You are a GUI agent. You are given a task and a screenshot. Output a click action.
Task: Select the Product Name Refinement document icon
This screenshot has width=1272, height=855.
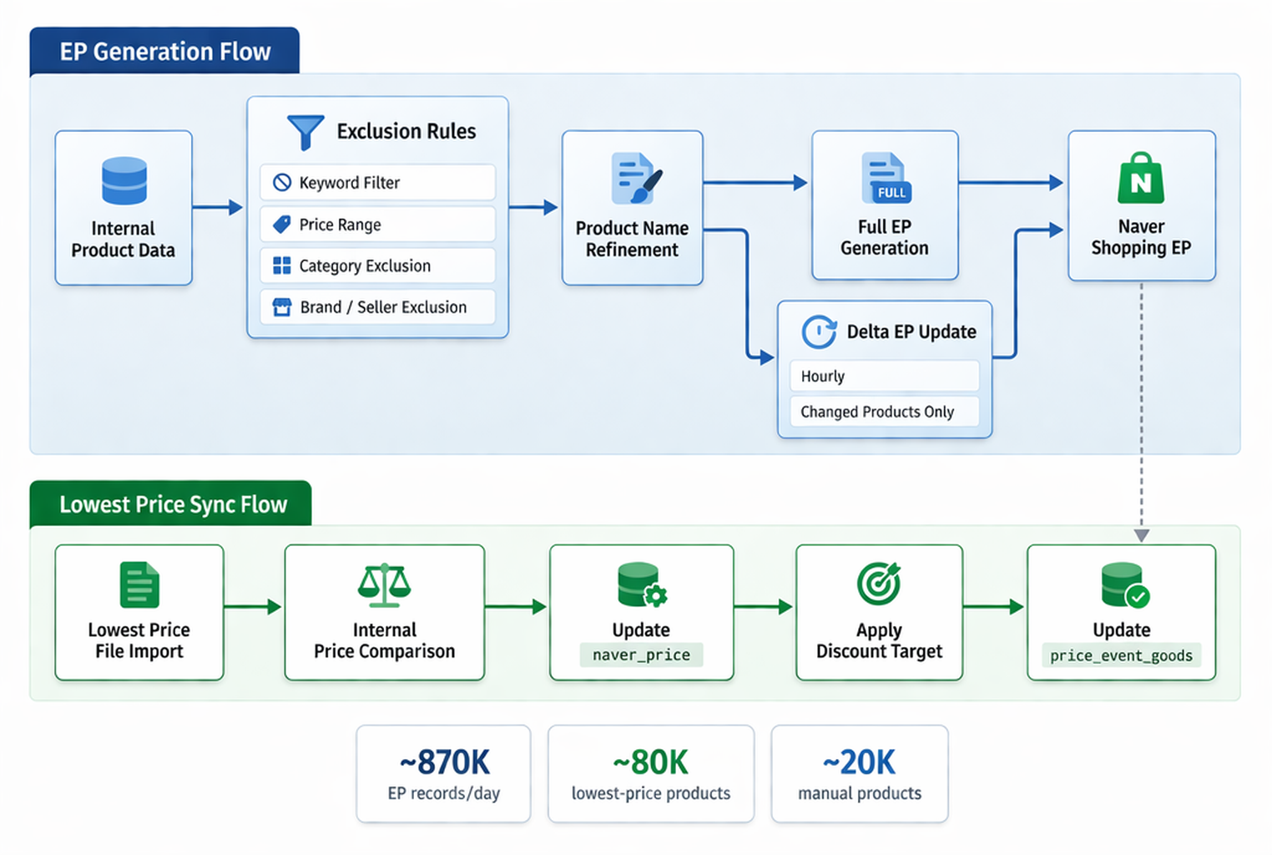coord(636,178)
